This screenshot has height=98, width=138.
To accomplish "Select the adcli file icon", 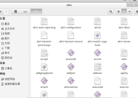I will (x=124, y=53).
